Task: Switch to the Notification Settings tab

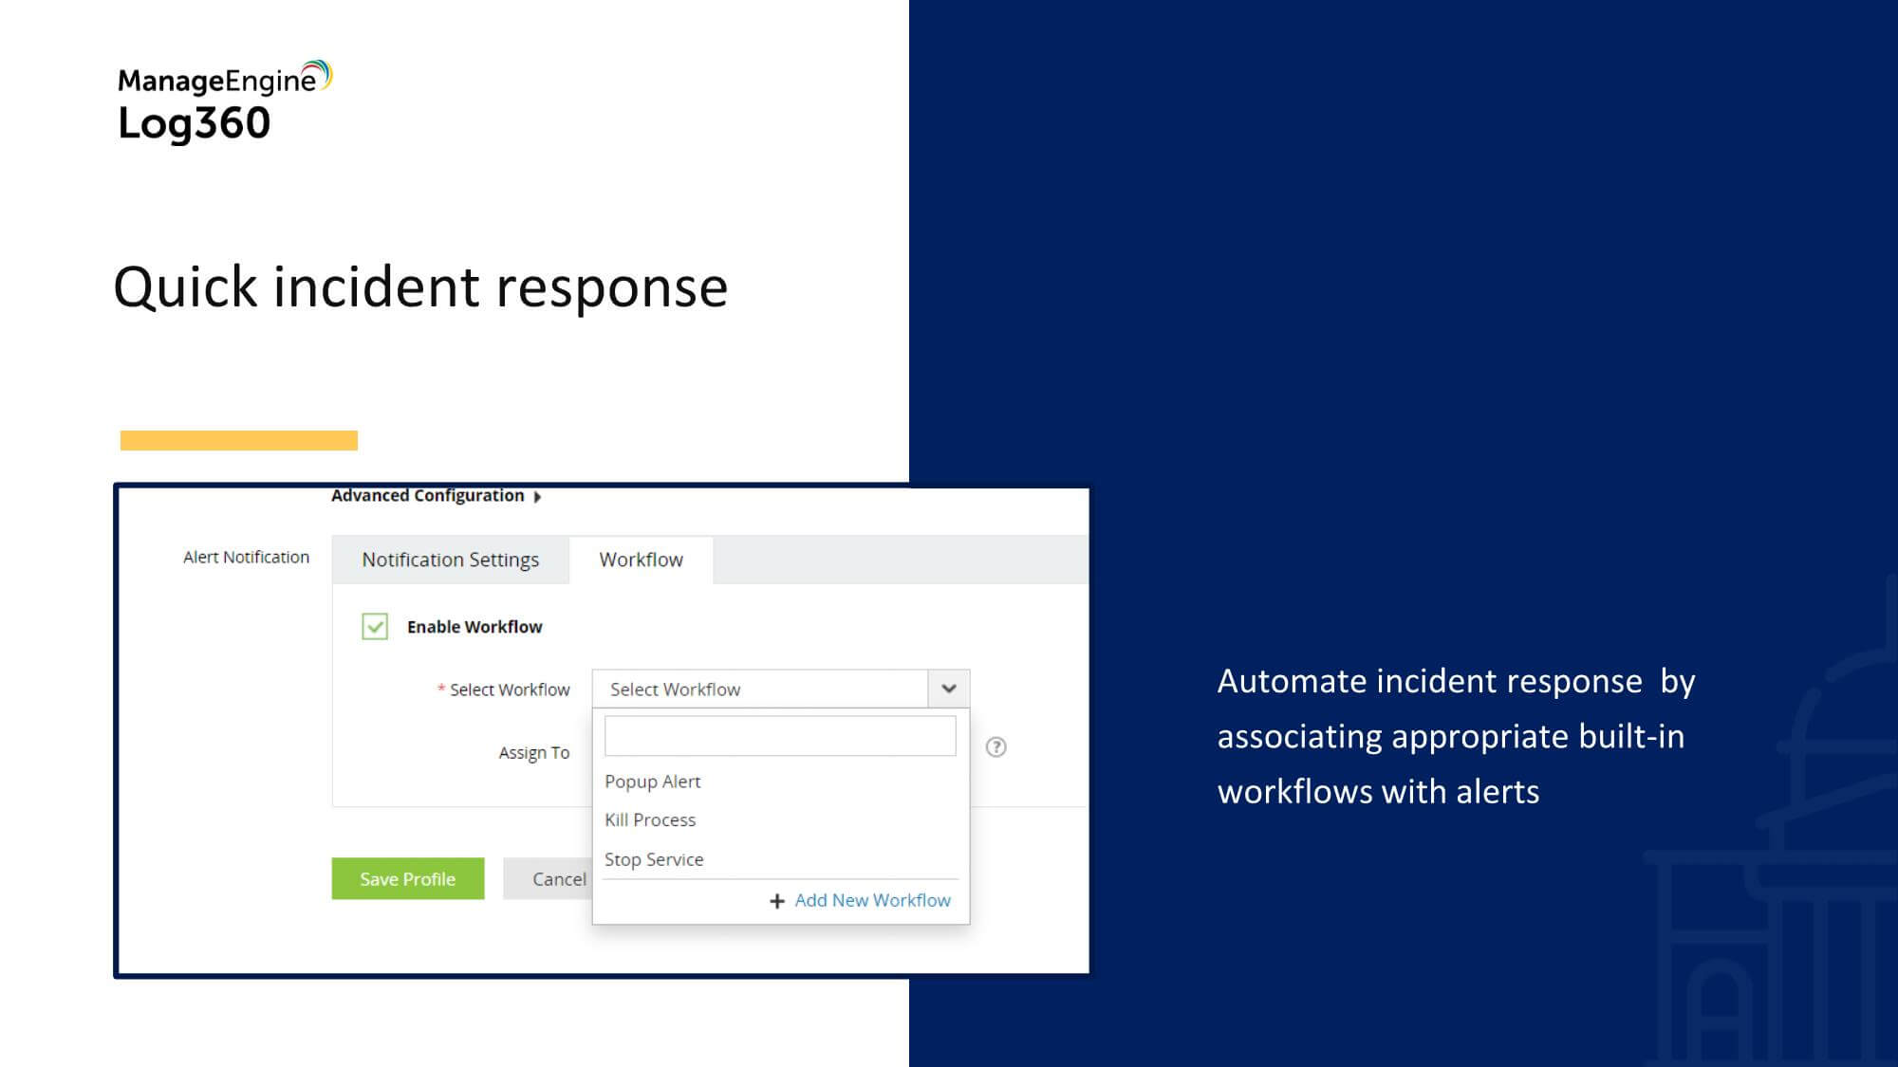Action: pos(450,560)
